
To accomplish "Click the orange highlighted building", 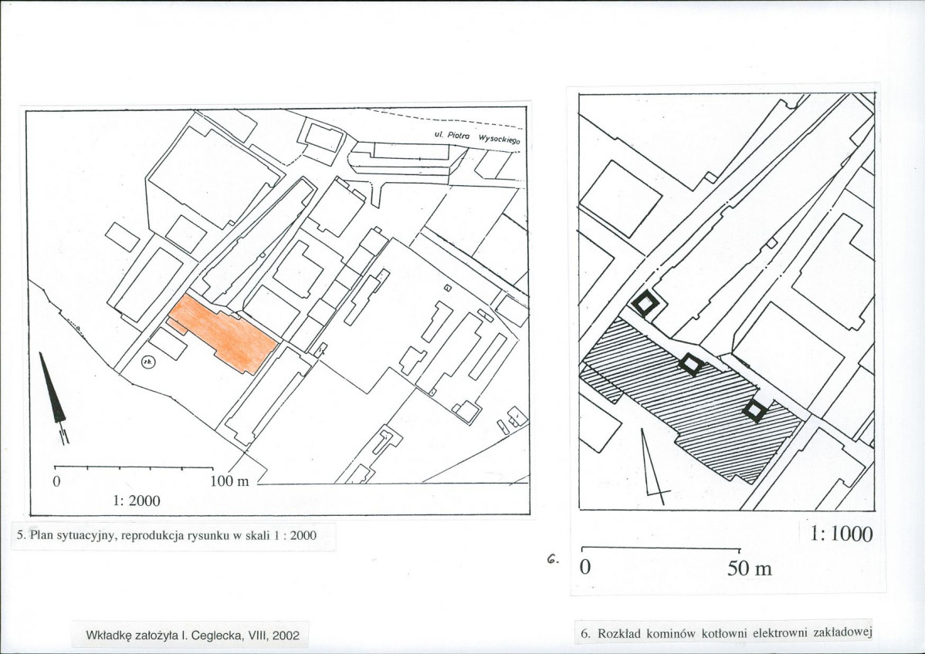I will coord(224,335).
